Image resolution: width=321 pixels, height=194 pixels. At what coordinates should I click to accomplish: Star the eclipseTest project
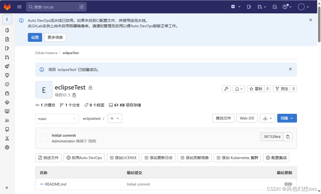[256, 89]
